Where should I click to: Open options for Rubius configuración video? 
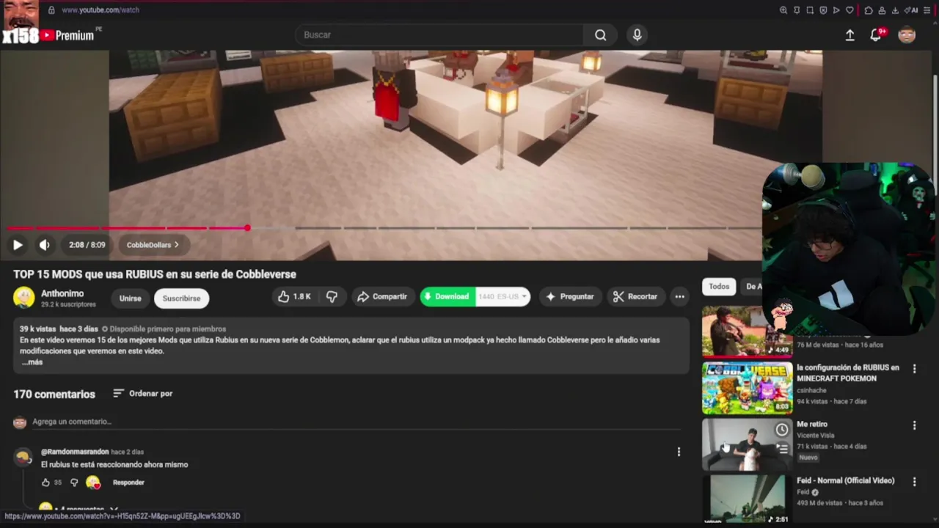[x=914, y=369]
